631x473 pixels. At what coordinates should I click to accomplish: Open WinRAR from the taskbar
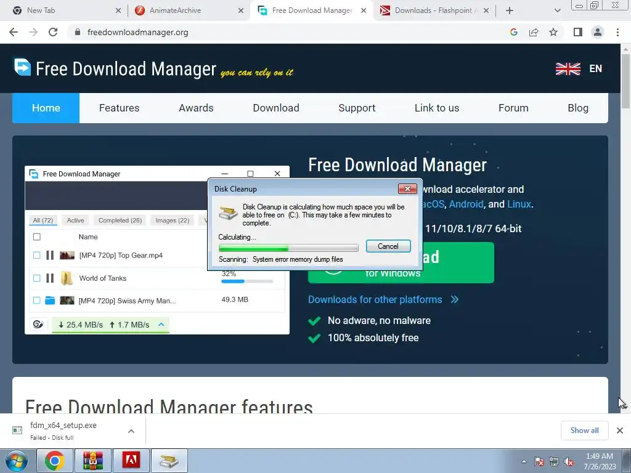[x=93, y=461]
